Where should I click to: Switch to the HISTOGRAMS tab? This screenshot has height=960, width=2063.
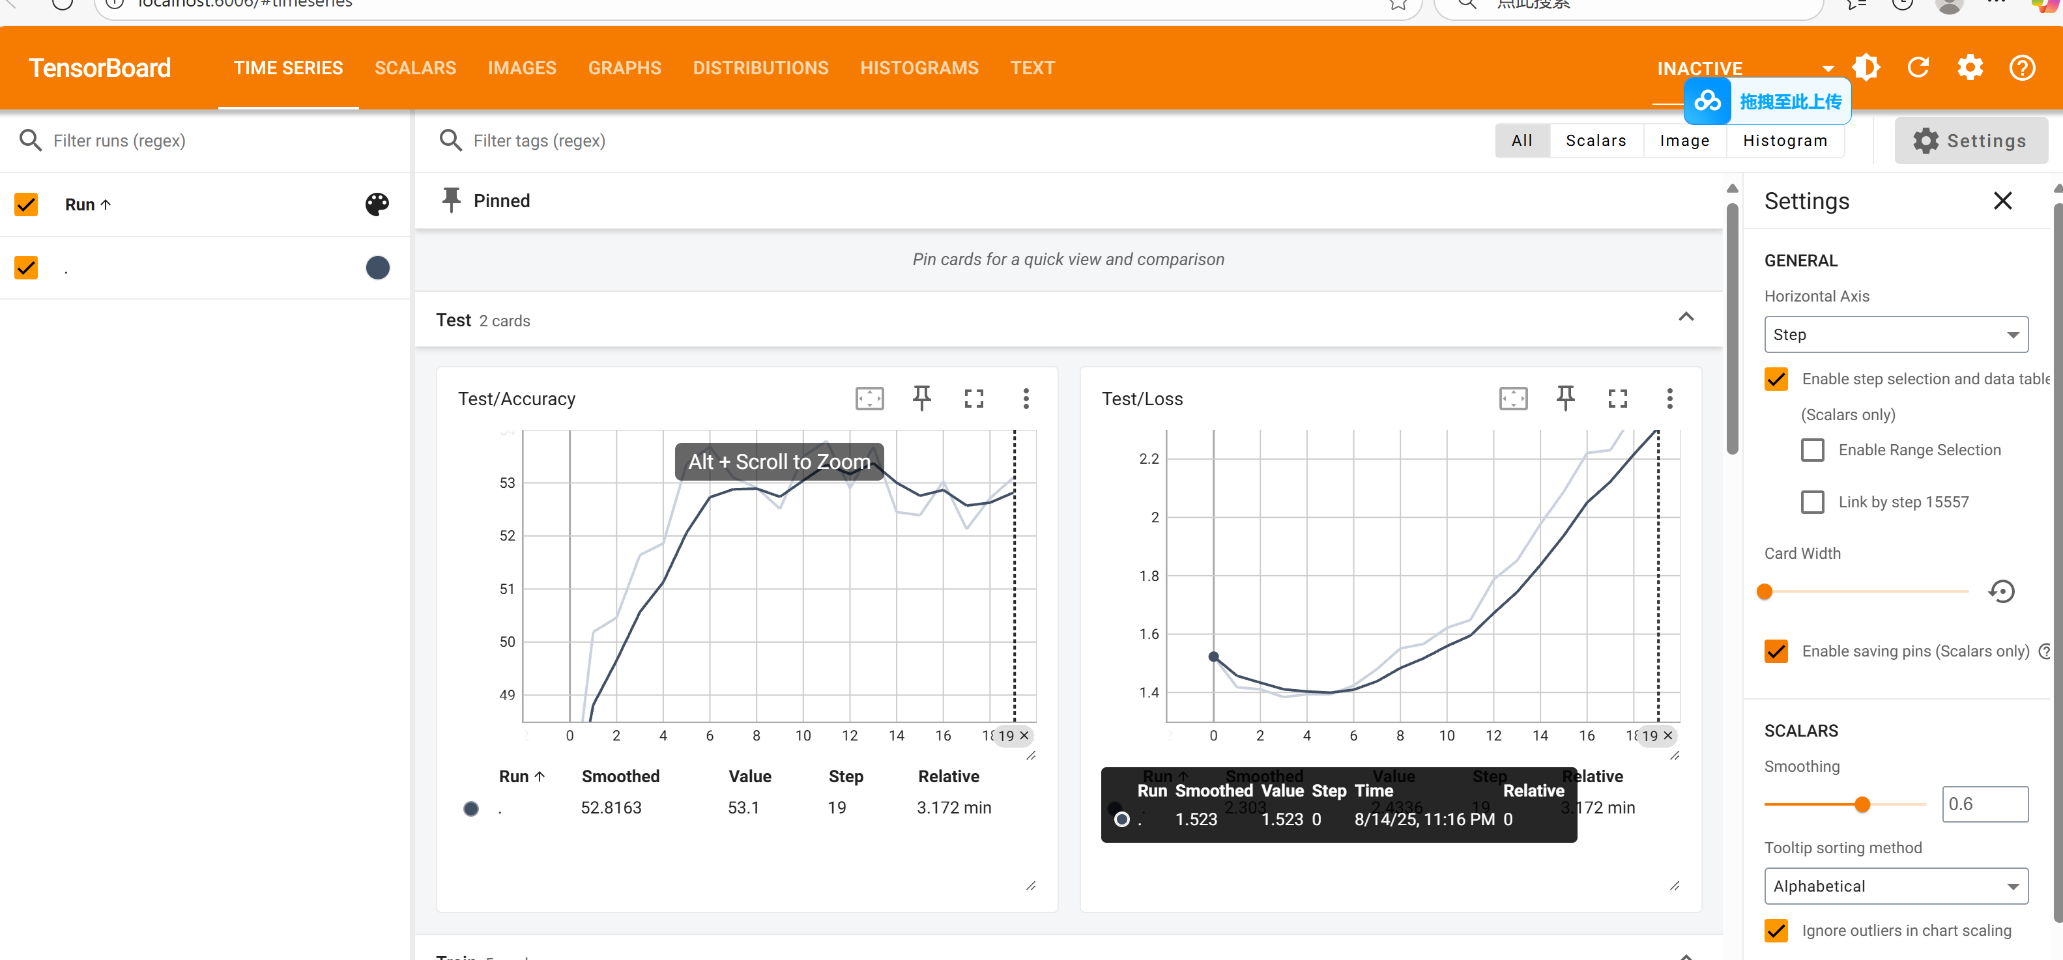tap(919, 68)
